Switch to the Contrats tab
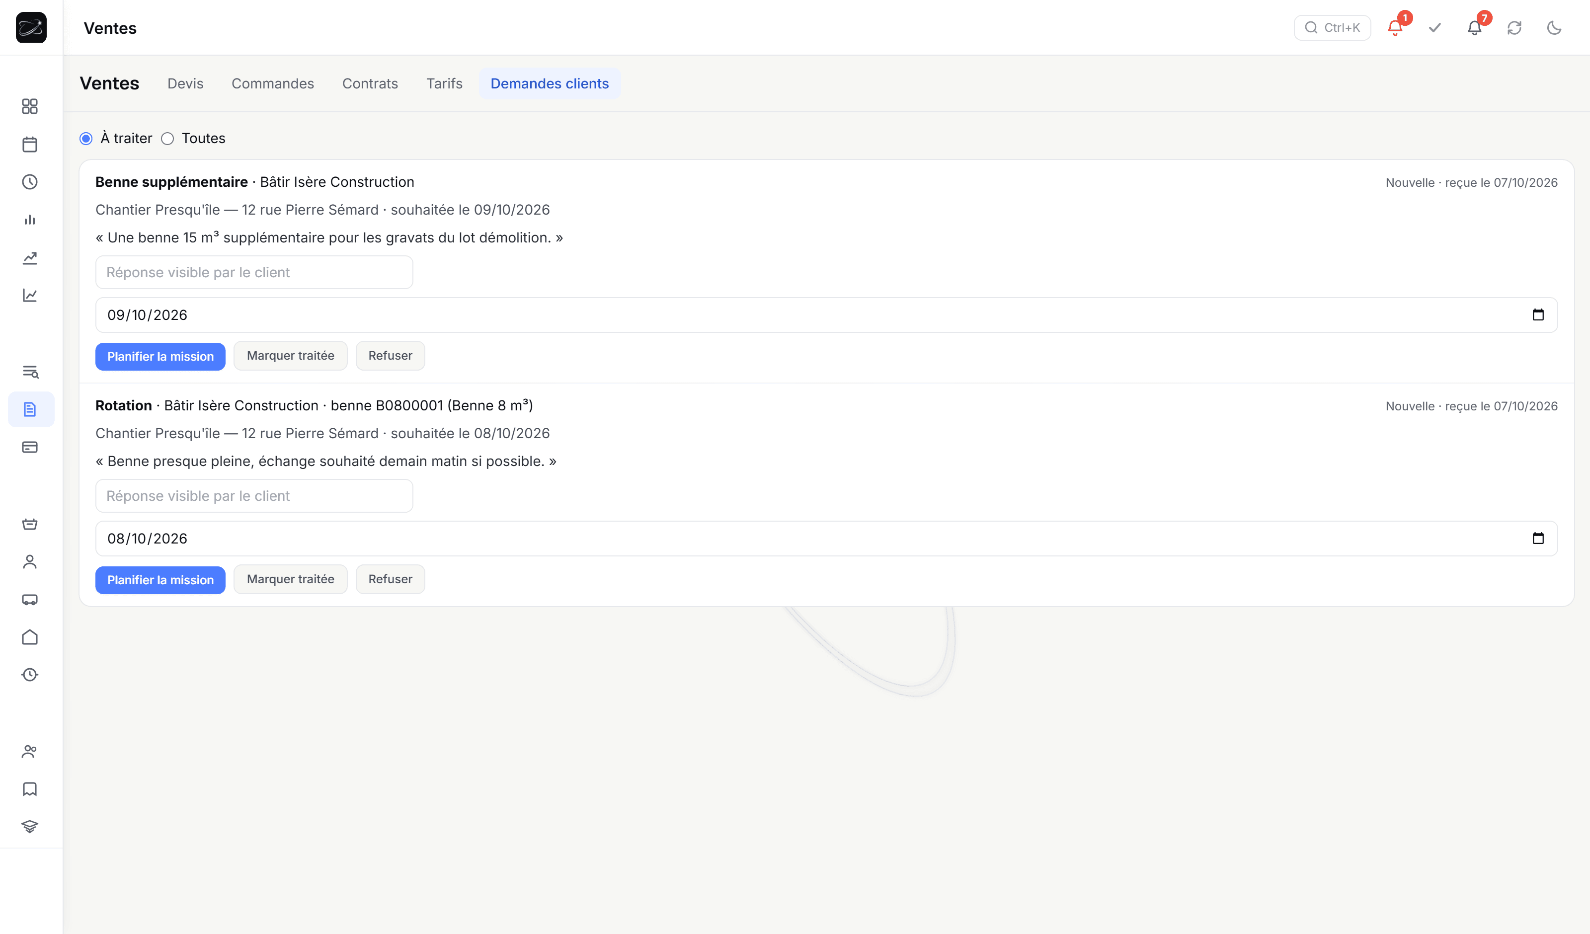The width and height of the screenshot is (1590, 934). pos(370,83)
